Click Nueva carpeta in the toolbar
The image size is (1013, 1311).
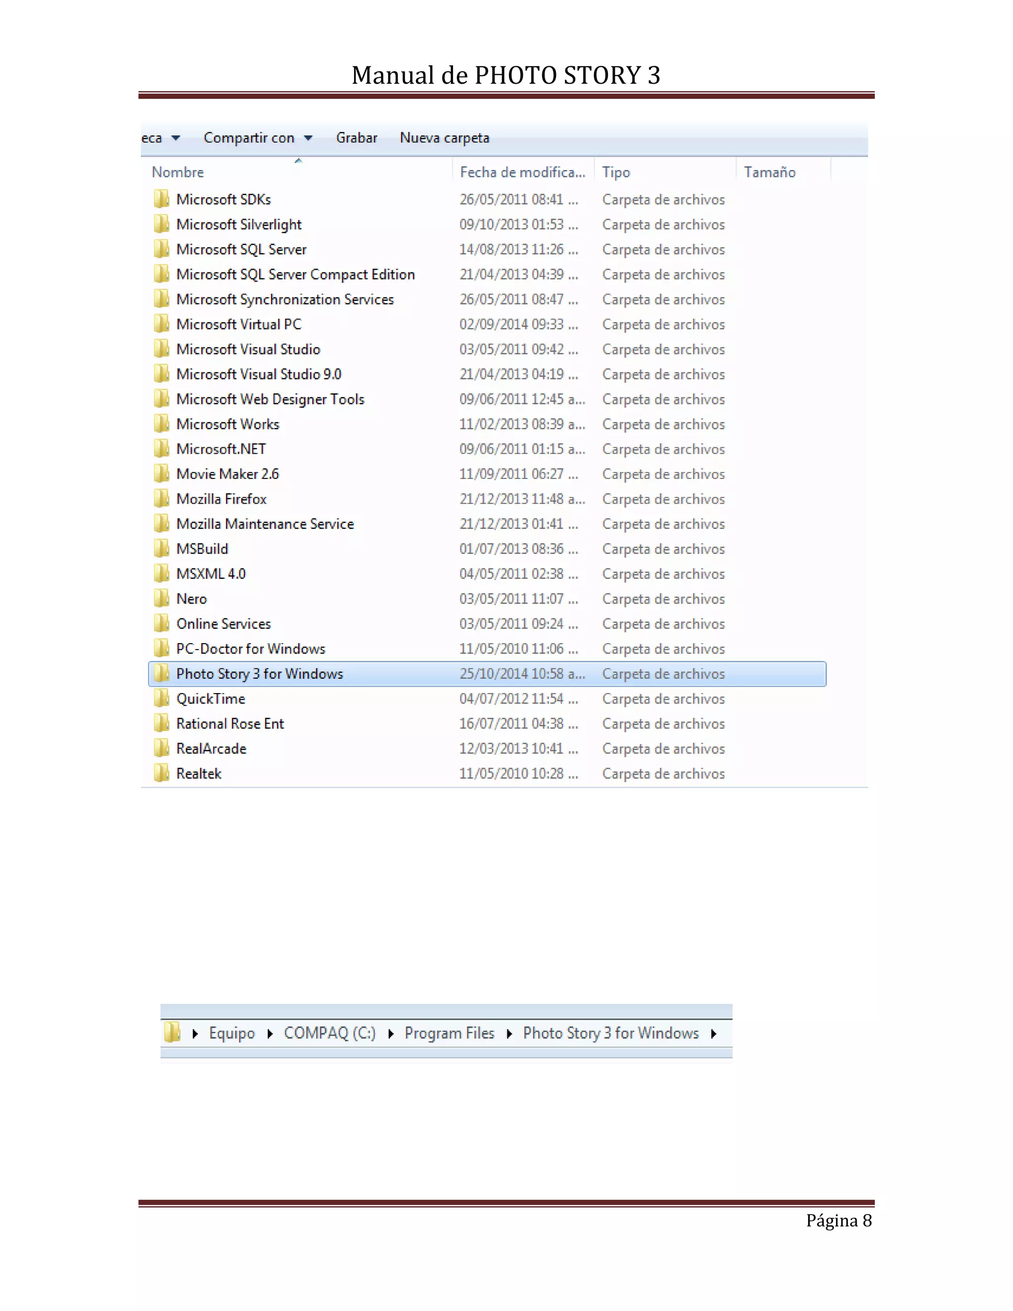tap(444, 138)
